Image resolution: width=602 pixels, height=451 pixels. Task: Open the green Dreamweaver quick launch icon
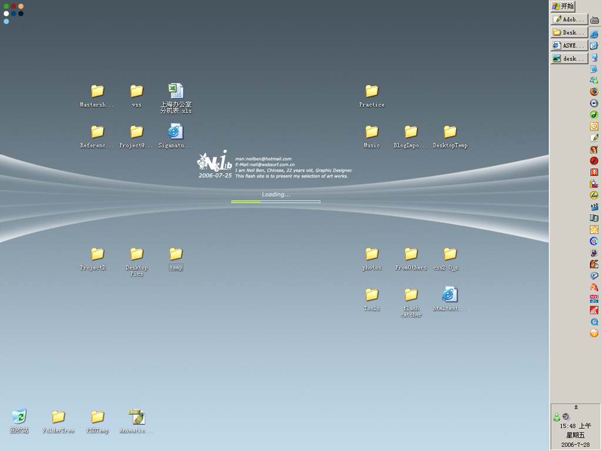point(594,115)
